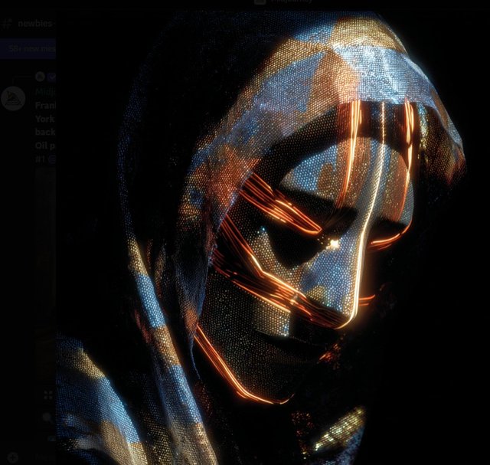The width and height of the screenshot is (490, 465).
Task: Click the dimmed four-arrow expand grid icon
Action: (48, 395)
